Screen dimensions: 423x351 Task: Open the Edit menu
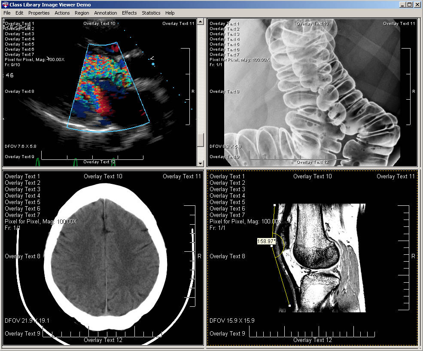19,13
